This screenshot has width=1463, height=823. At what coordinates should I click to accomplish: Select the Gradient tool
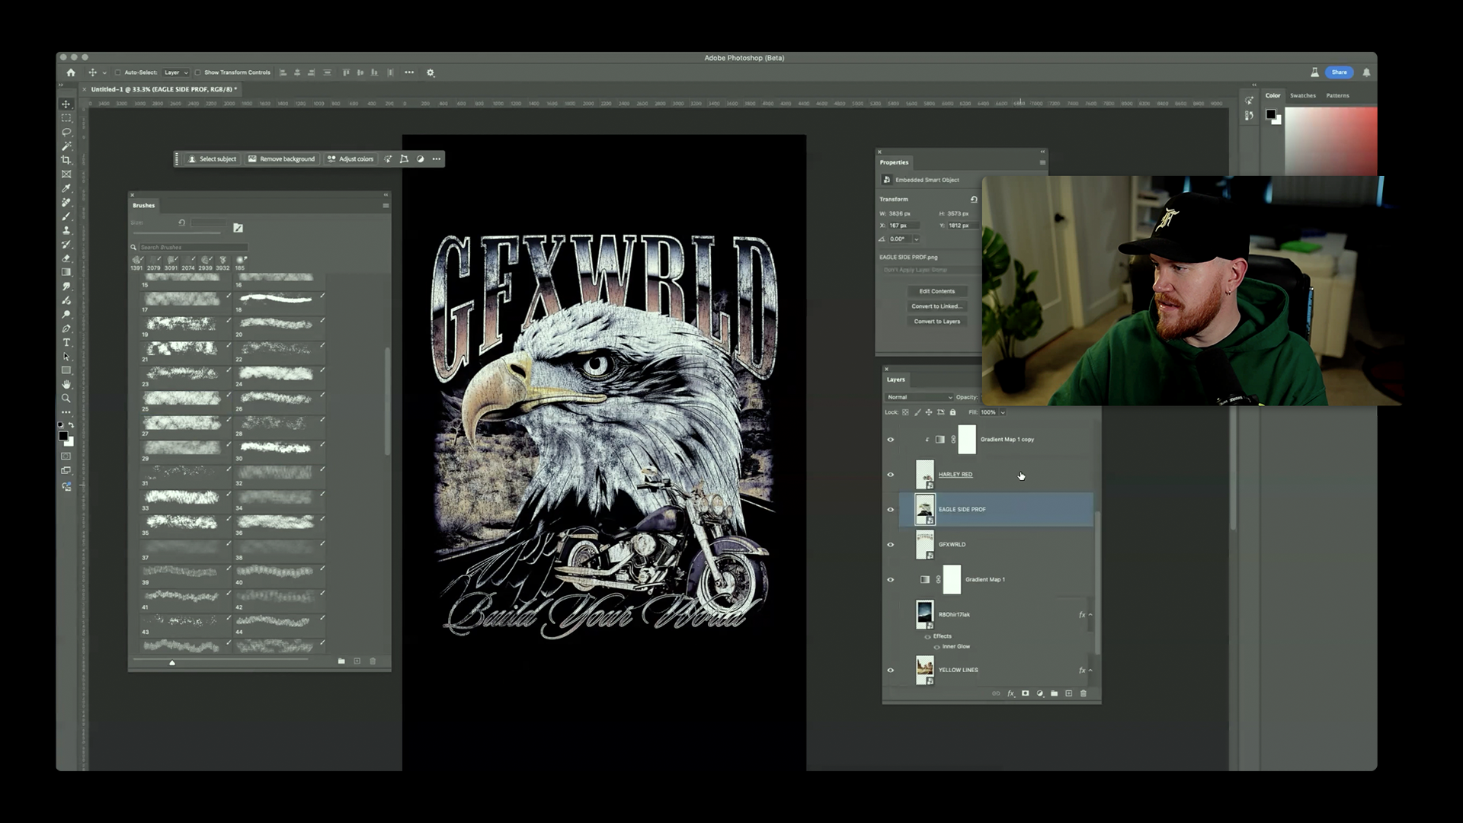(x=66, y=272)
